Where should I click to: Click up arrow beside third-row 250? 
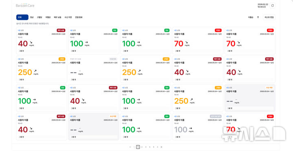pos(192,100)
